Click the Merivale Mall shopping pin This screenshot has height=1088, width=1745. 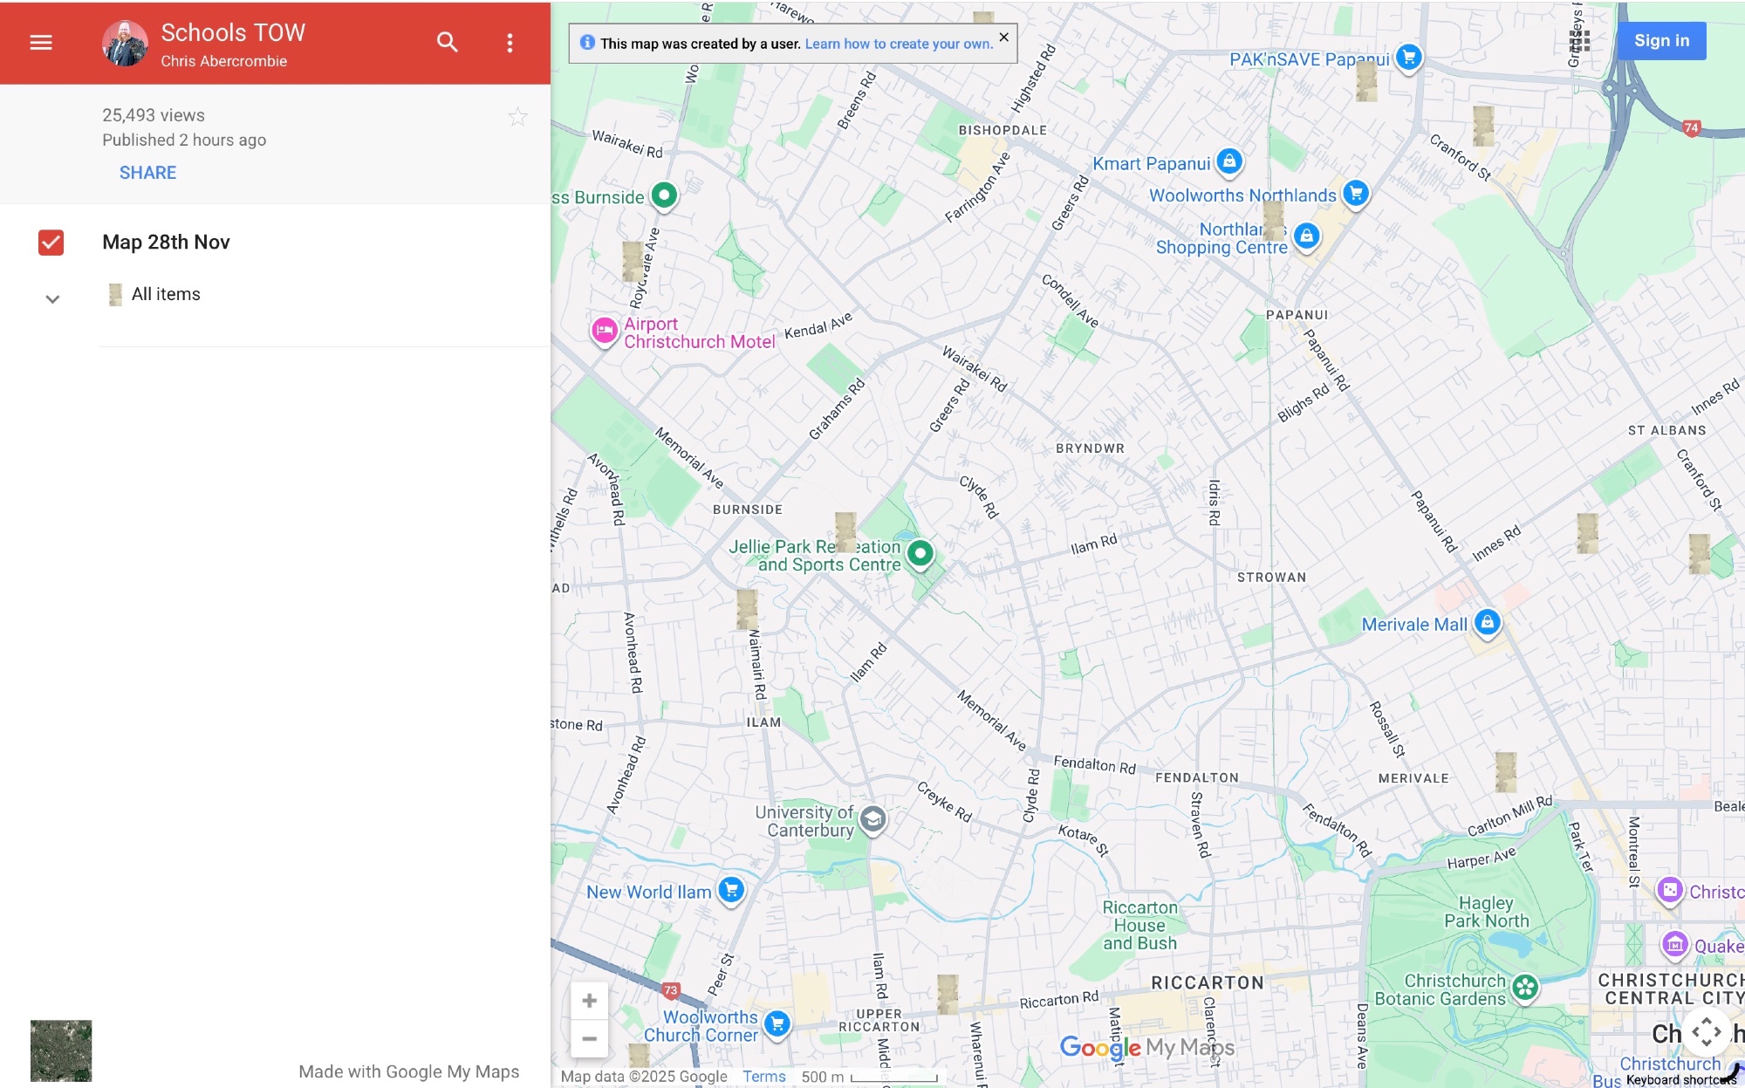[x=1487, y=622]
